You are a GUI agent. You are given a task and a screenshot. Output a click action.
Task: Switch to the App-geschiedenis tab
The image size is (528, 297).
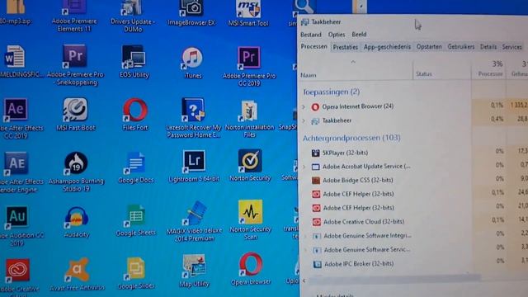(x=387, y=47)
